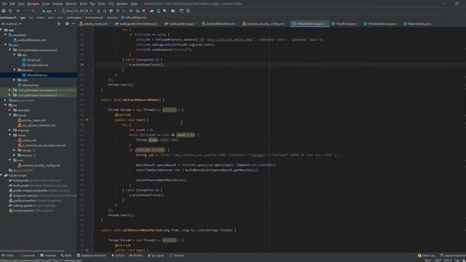Open the Project Structure toolbar icon
The height and width of the screenshot is (262, 466).
pos(173,11)
